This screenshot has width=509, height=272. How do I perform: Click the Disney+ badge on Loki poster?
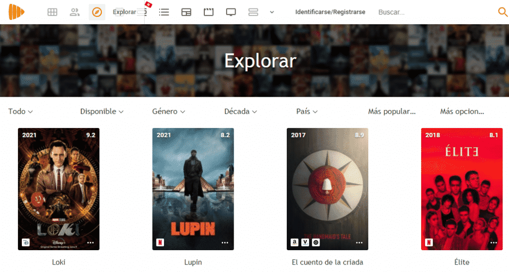(x=26, y=243)
